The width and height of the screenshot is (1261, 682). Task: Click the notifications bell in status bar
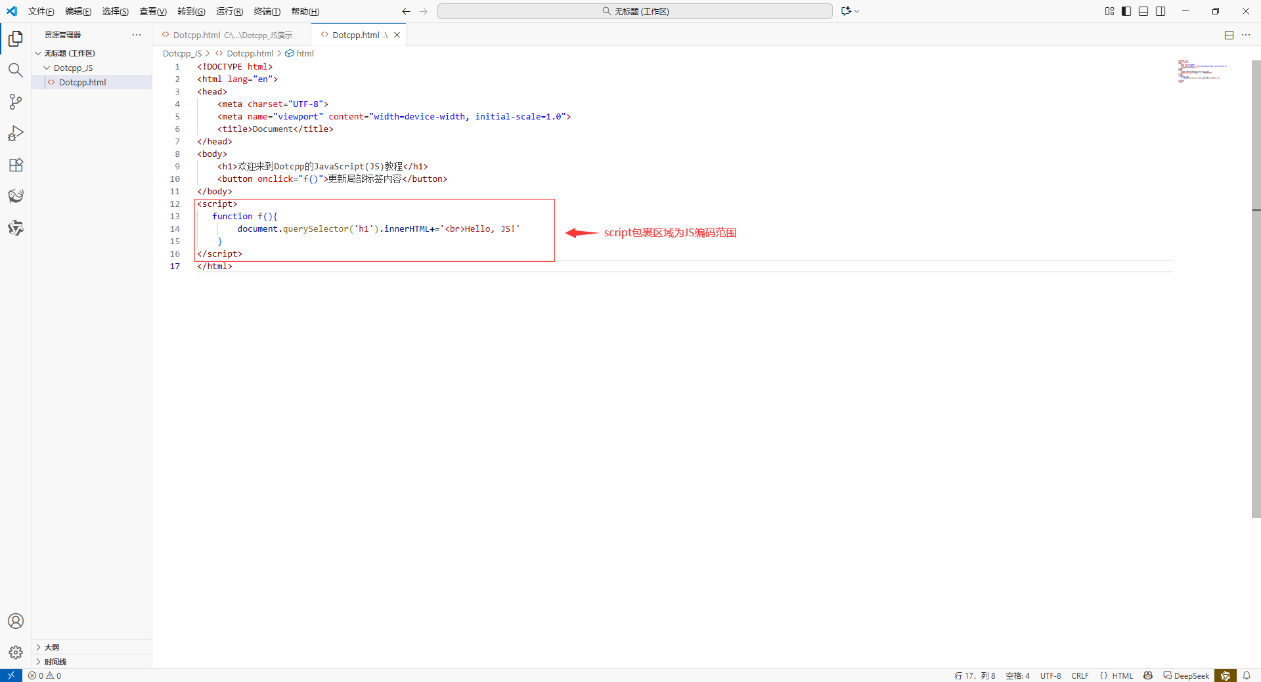click(x=1249, y=675)
